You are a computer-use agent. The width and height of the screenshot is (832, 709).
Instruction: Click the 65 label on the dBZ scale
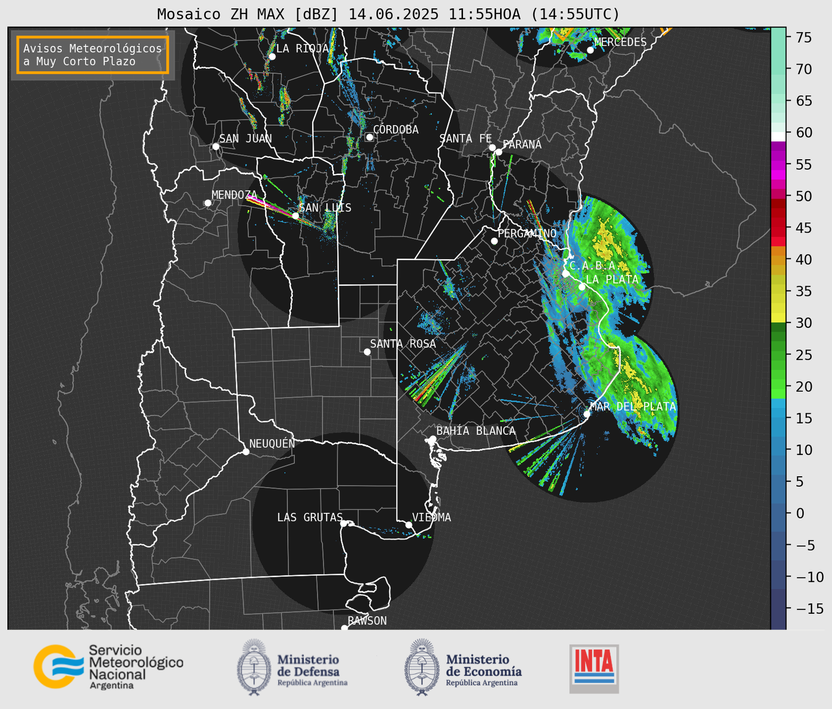[804, 101]
